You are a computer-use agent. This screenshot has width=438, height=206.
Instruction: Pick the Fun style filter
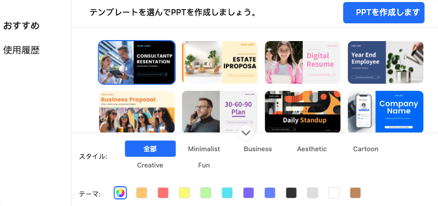[204, 165]
